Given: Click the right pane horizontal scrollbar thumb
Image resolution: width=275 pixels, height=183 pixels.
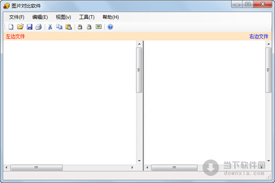Looking at the screenshot, I should [x=174, y=167].
